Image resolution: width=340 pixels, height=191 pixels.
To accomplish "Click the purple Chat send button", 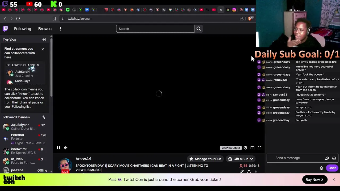I will coord(332,168).
